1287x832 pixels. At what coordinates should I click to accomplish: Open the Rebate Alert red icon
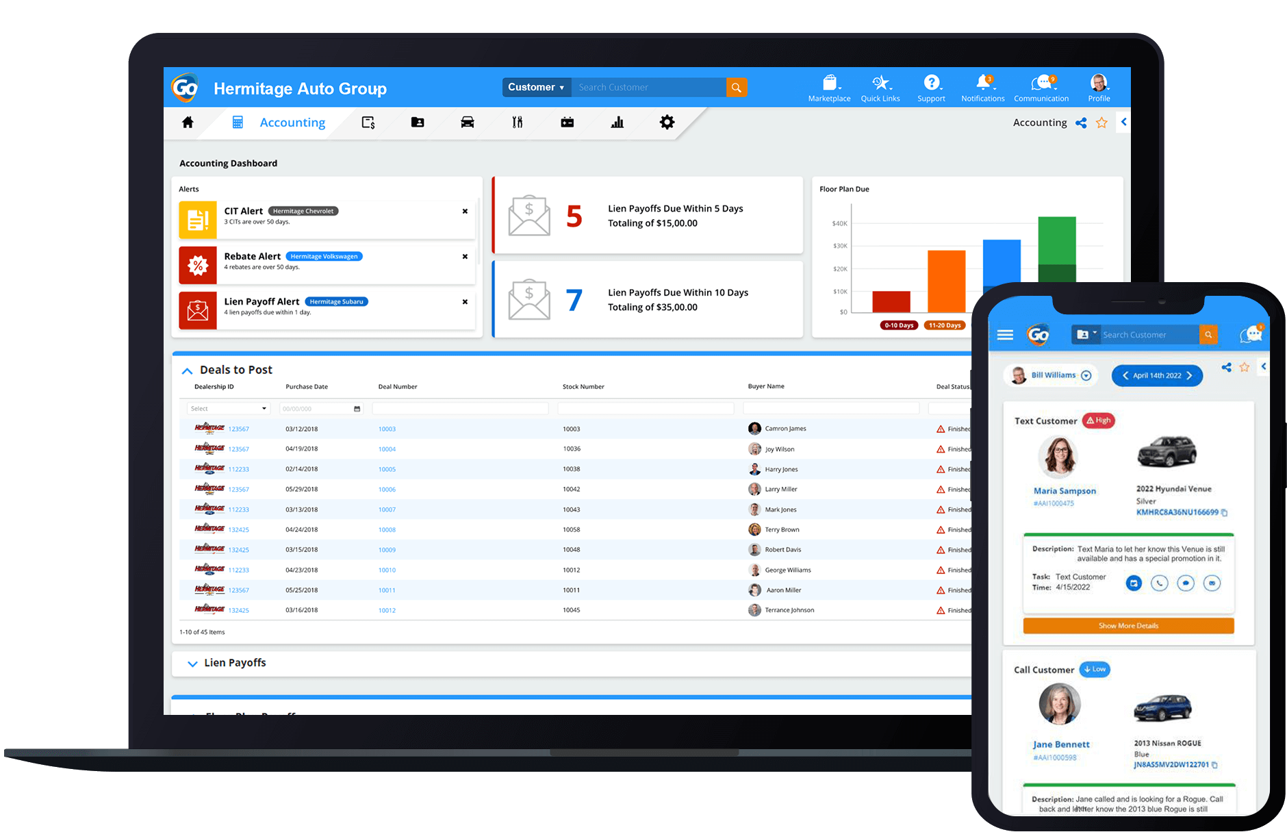tap(198, 265)
